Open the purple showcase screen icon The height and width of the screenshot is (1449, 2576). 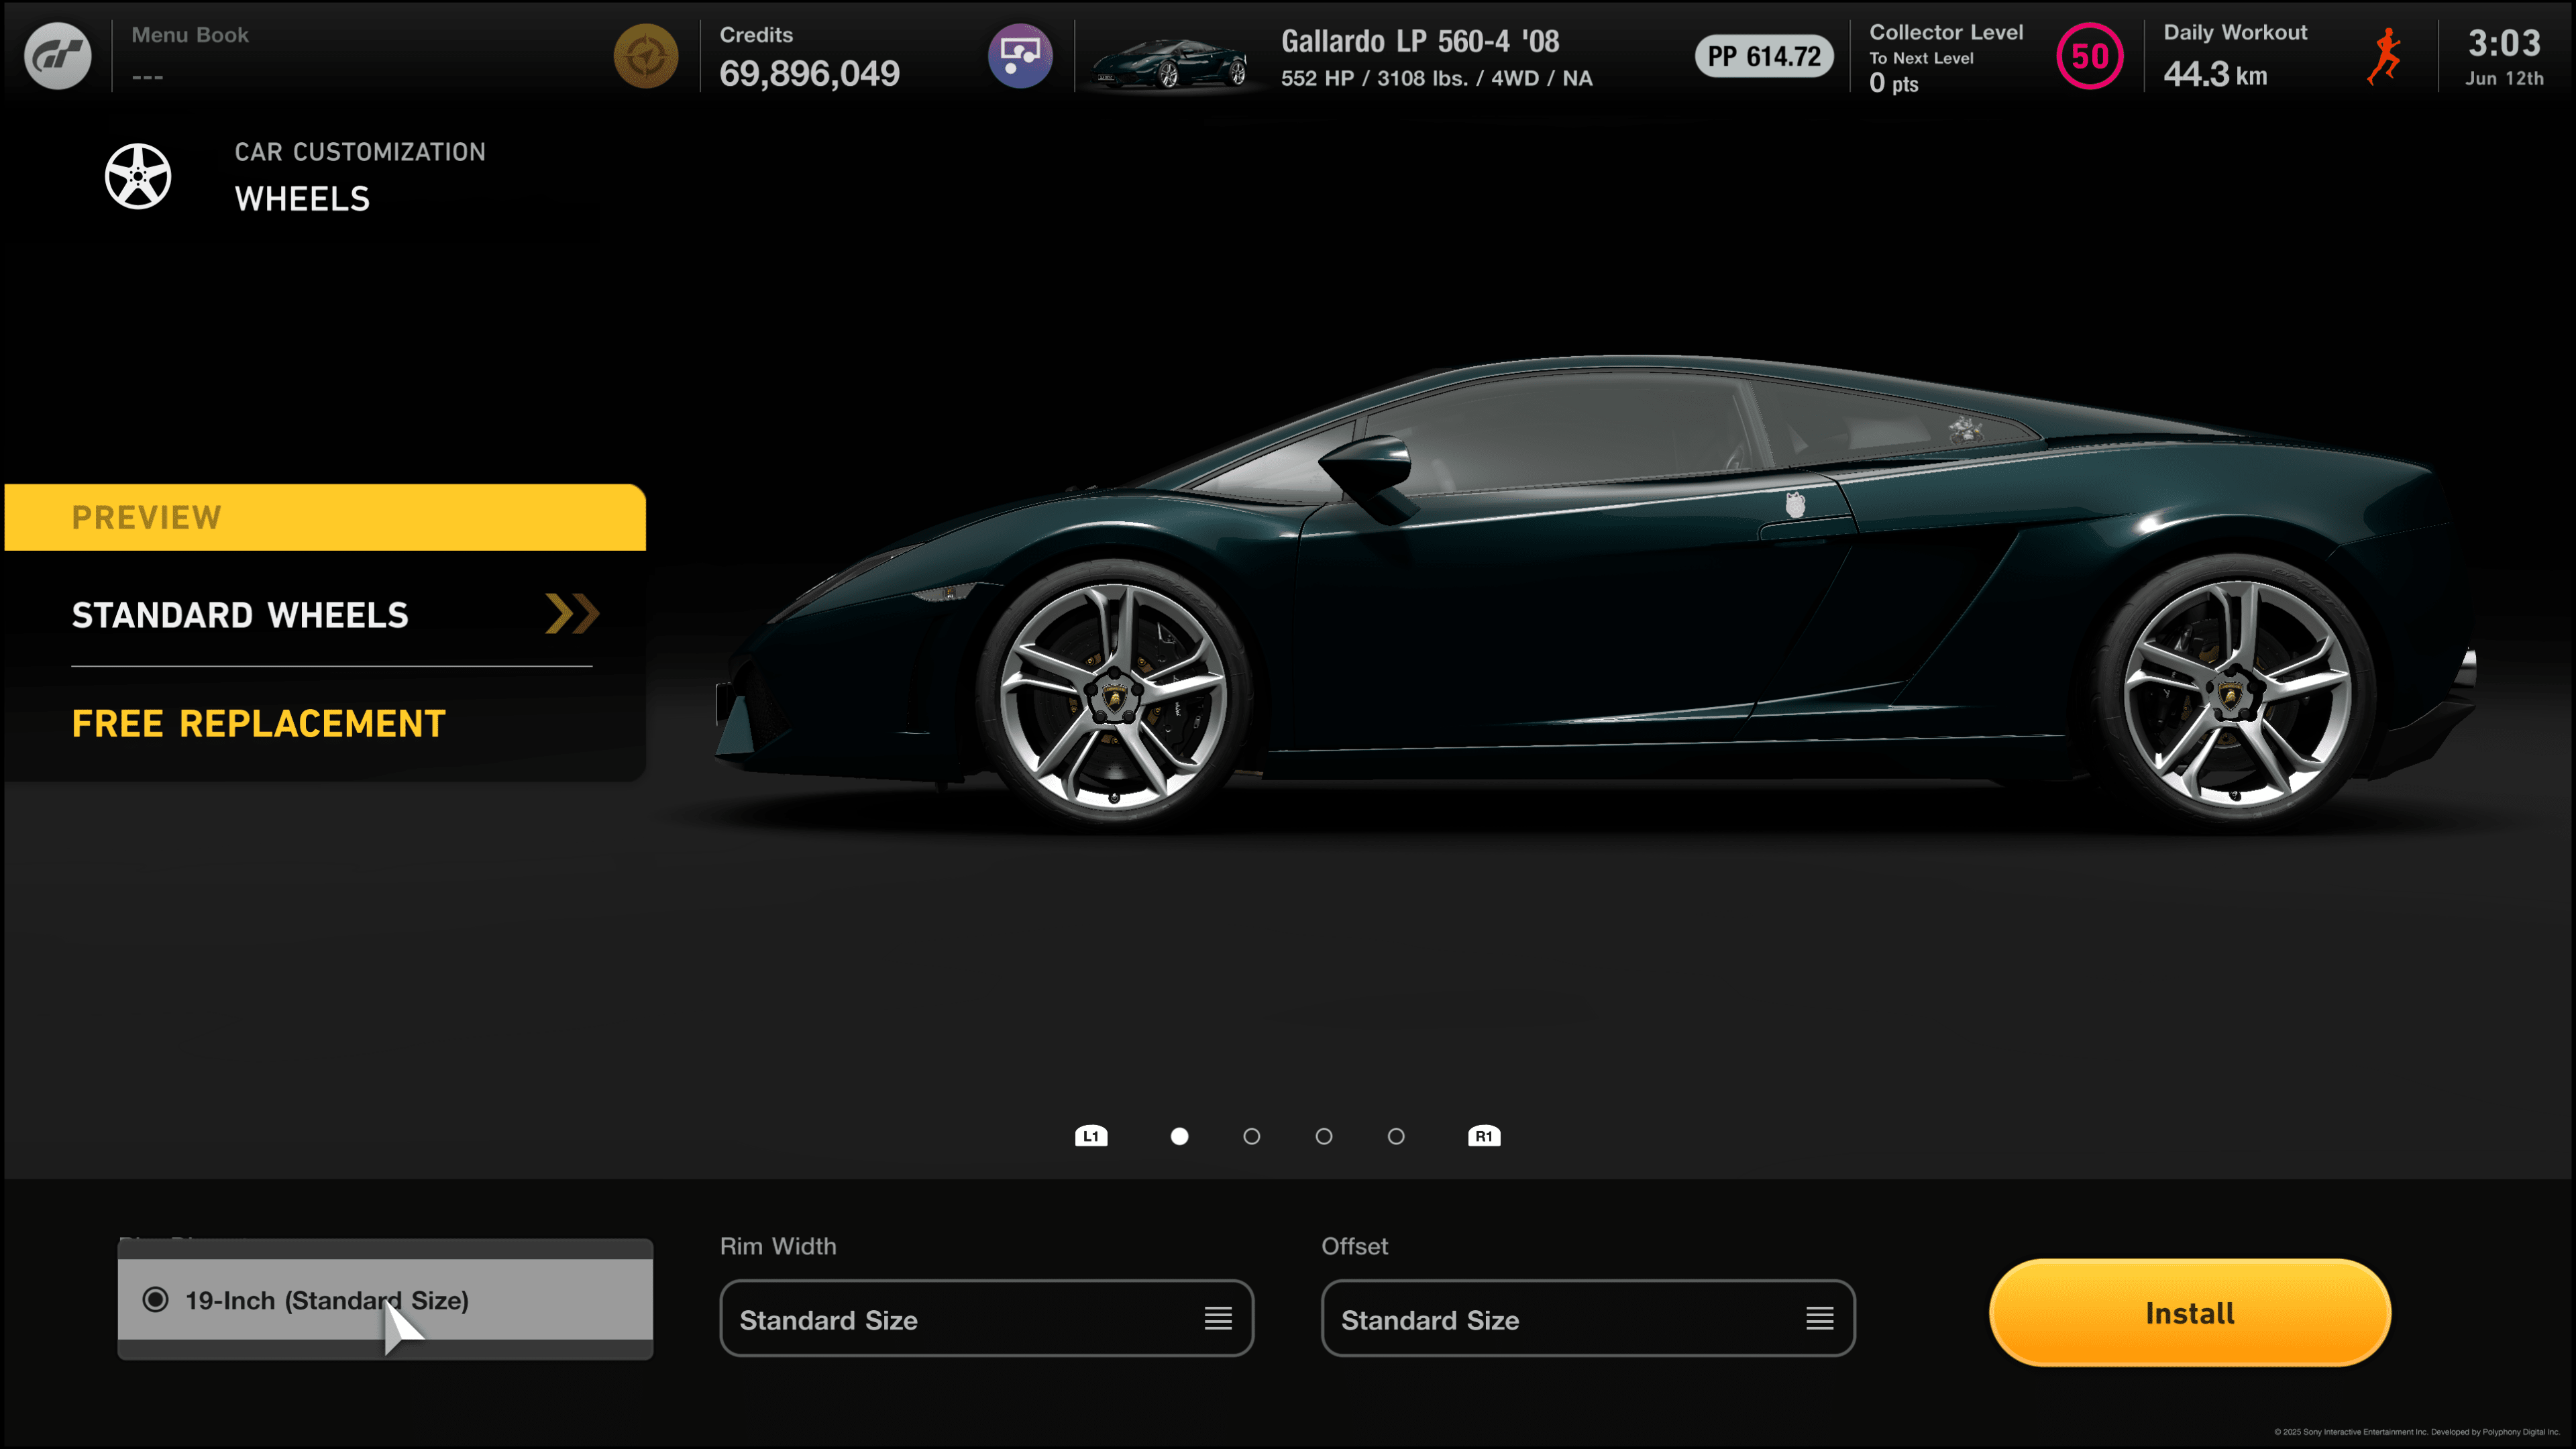click(x=1020, y=56)
